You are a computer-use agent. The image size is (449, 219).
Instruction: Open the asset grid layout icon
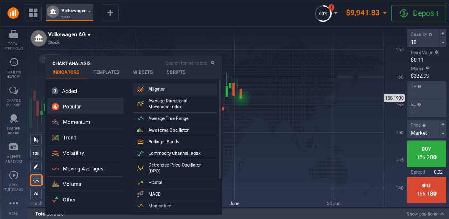point(33,13)
